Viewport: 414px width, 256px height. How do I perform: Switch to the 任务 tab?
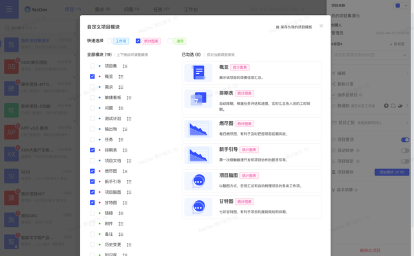[x=162, y=10]
